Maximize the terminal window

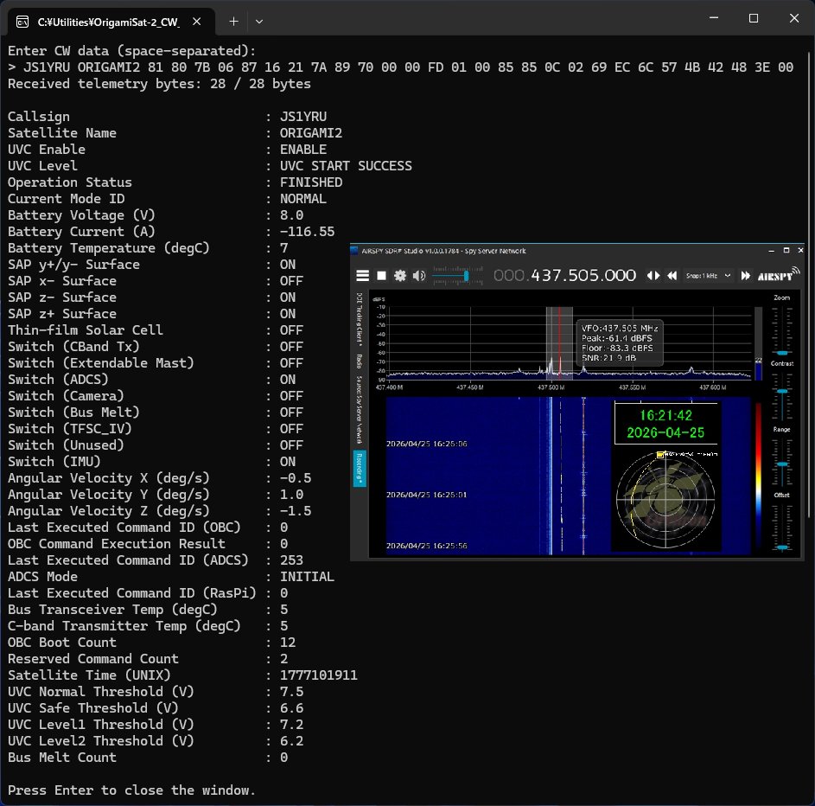click(754, 17)
